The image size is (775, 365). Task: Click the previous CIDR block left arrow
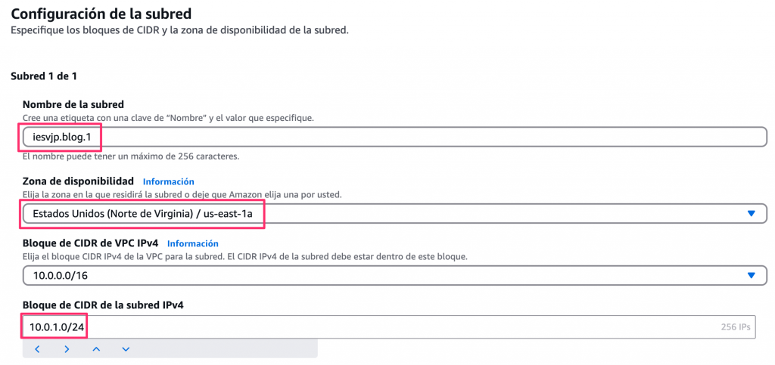click(37, 349)
